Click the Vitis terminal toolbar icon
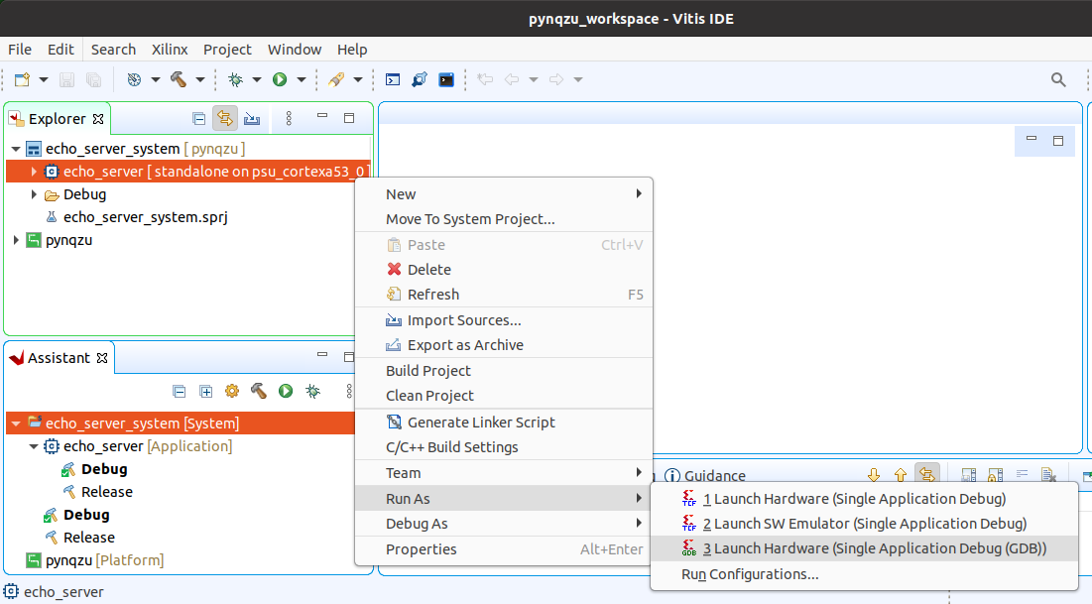 click(446, 79)
